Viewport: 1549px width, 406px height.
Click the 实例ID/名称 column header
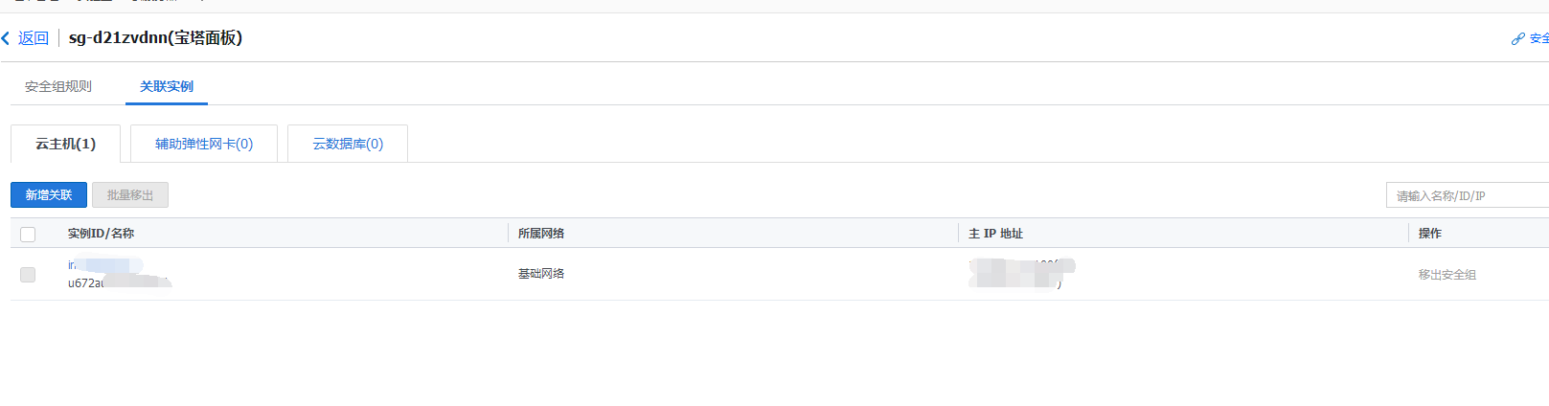click(x=101, y=234)
